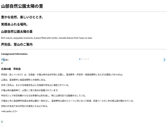
Task: Click the heading 笑顔あふれる場所。
Action: [x=14, y=24]
